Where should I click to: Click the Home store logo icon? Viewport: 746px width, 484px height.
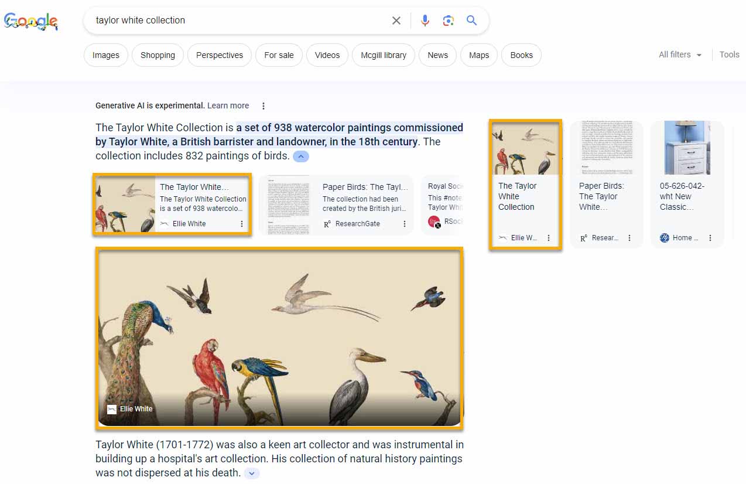pyautogui.click(x=665, y=238)
